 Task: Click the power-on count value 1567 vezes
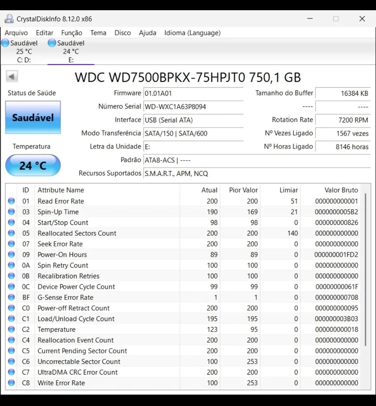pos(343,133)
